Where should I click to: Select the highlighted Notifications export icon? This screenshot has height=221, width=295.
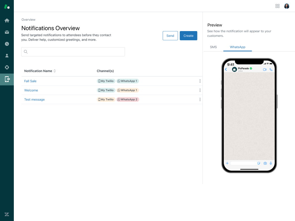coord(7,79)
